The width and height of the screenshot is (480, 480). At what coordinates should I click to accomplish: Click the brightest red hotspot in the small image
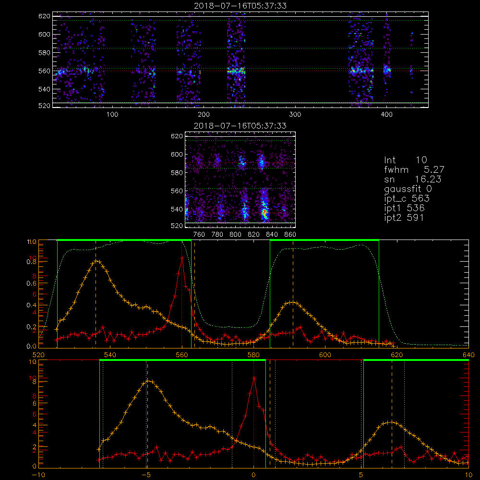(265, 211)
